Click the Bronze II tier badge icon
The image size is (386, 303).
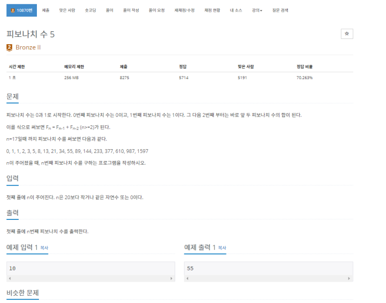(9, 47)
